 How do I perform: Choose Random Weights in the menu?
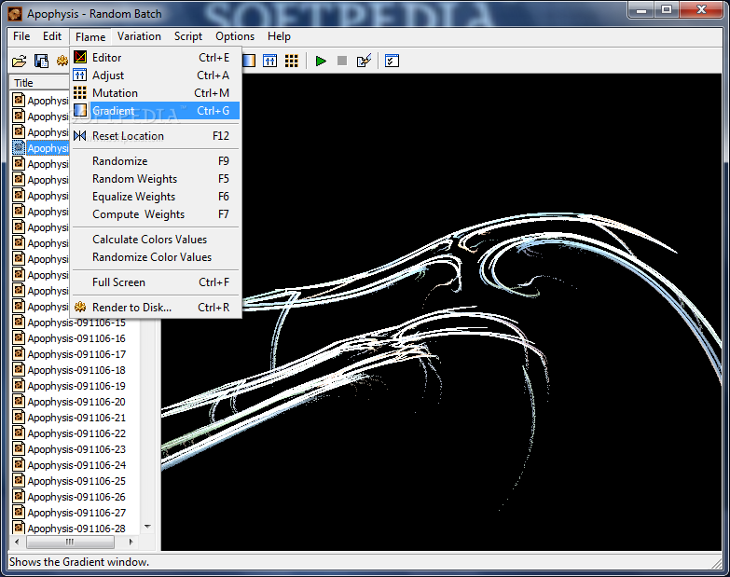point(156,178)
